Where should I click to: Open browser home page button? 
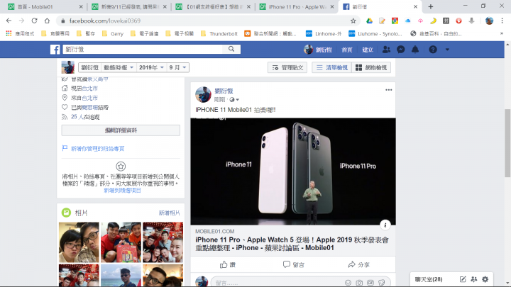pos(48,21)
